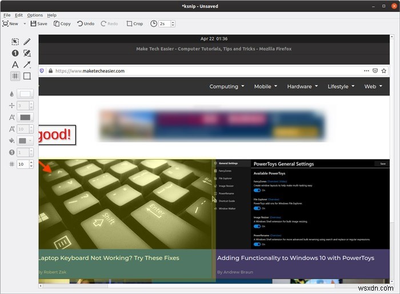Decrease the blur radius using down stepper
The image size is (400, 294).
pyautogui.click(x=31, y=166)
